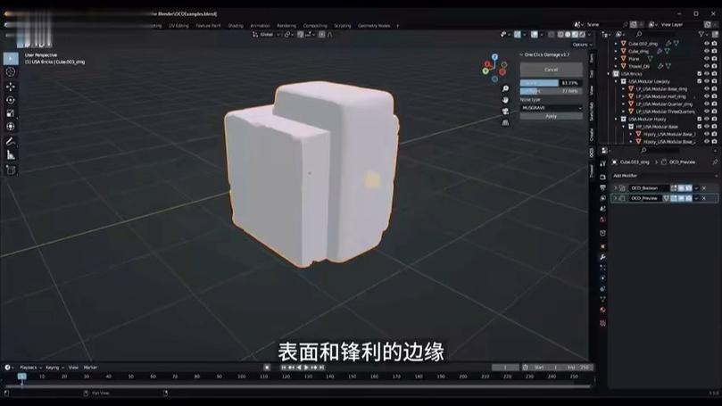
Task: Open the outliner filter funnel
Action: (x=701, y=34)
